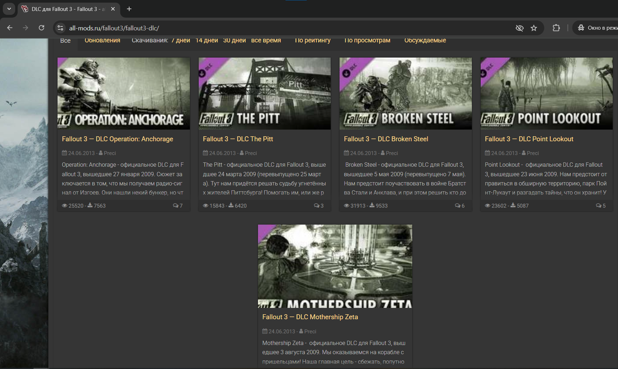Image resolution: width=618 pixels, height=369 pixels.
Task: Open the Operation: Anchorage cover image
Action: click(x=124, y=94)
